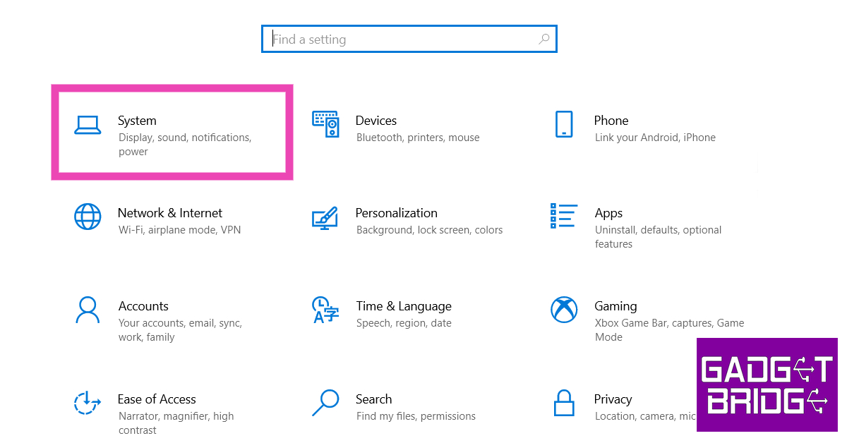The height and width of the screenshot is (443, 847).
Task: Click the Network & Internet globe icon
Action: 88,217
